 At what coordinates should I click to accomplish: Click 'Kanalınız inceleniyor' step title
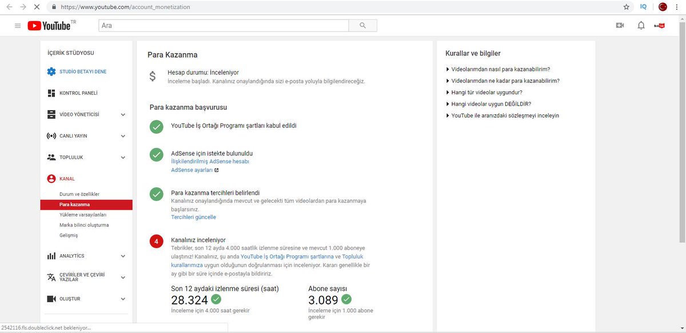pyautogui.click(x=198, y=240)
